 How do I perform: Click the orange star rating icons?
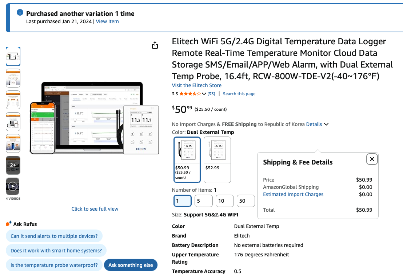click(190, 94)
